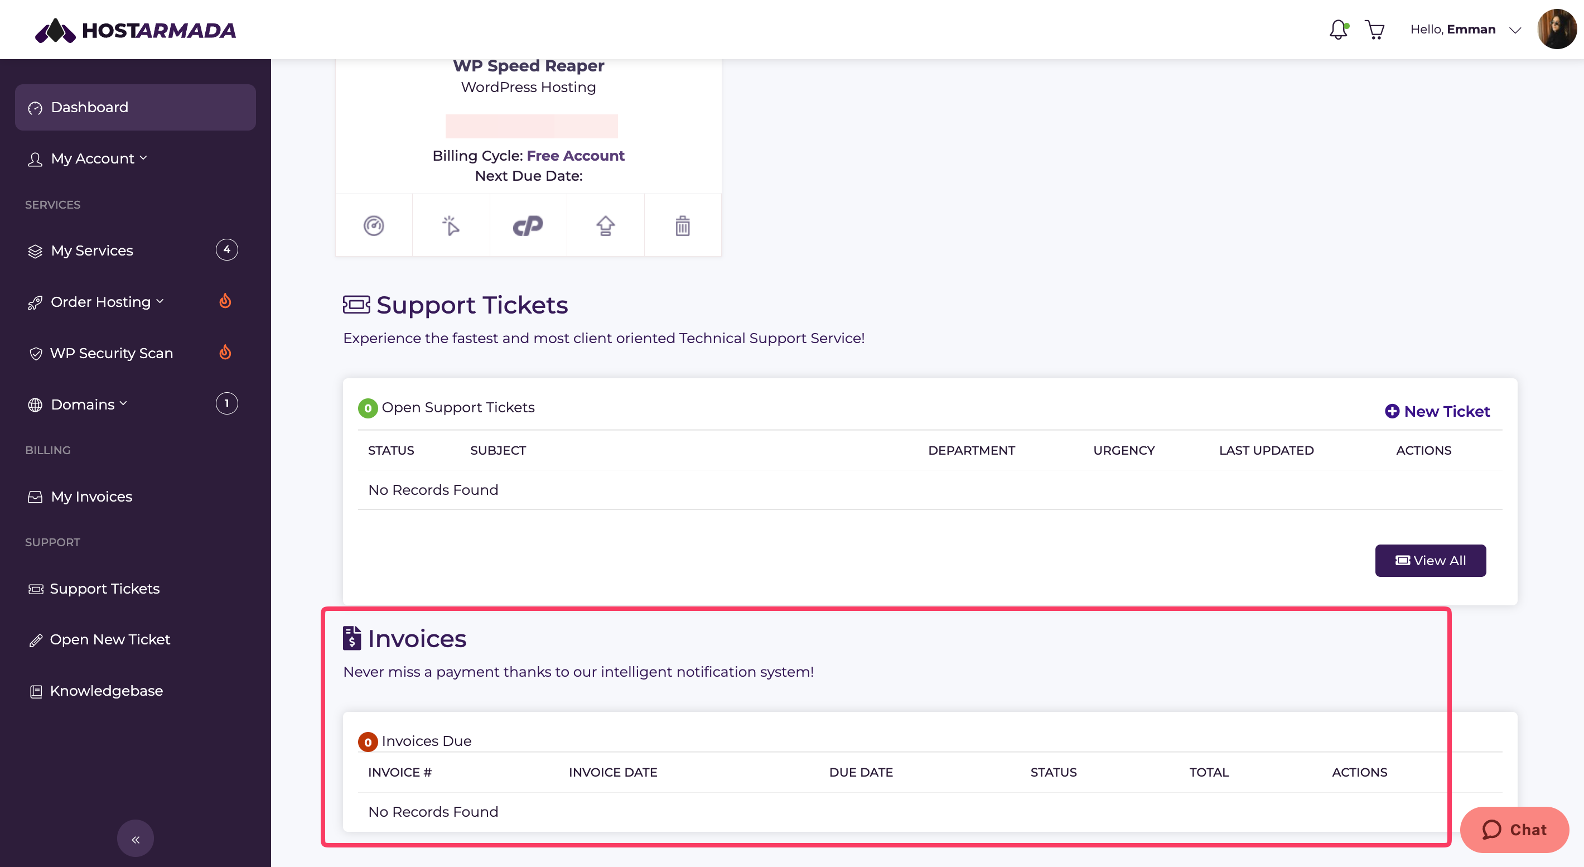The width and height of the screenshot is (1584, 867).
Task: Click the invoices due count badge 0
Action: 368,742
